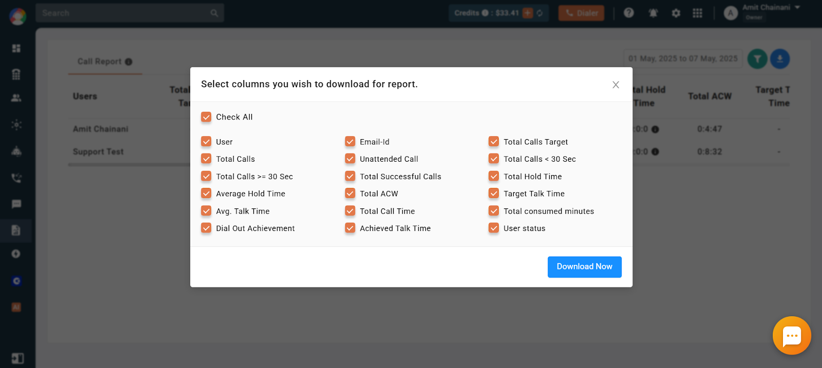Collapse the sidebar via bottom icon
The height and width of the screenshot is (368, 822).
(x=17, y=358)
